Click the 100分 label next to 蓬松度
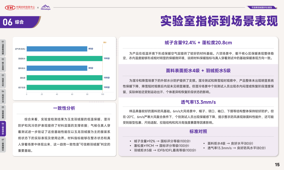 107,78
